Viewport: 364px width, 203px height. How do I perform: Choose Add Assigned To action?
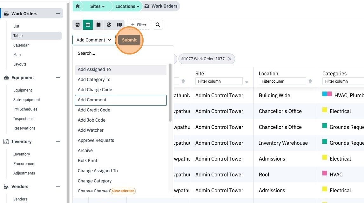click(x=121, y=69)
